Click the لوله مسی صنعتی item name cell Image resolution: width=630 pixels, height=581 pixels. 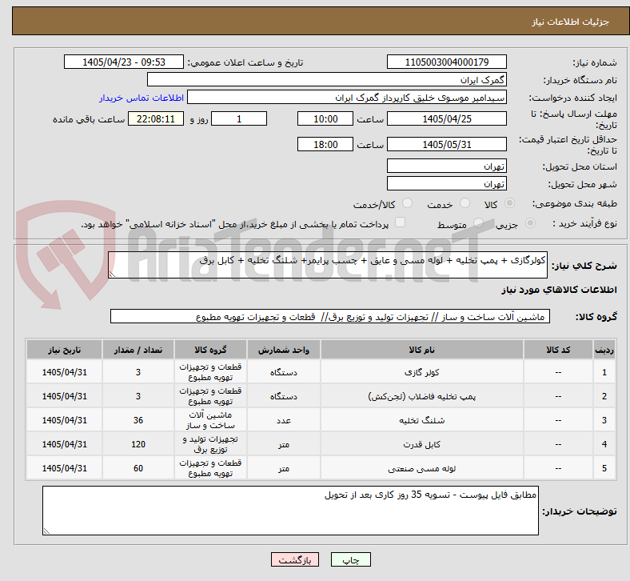(x=422, y=468)
